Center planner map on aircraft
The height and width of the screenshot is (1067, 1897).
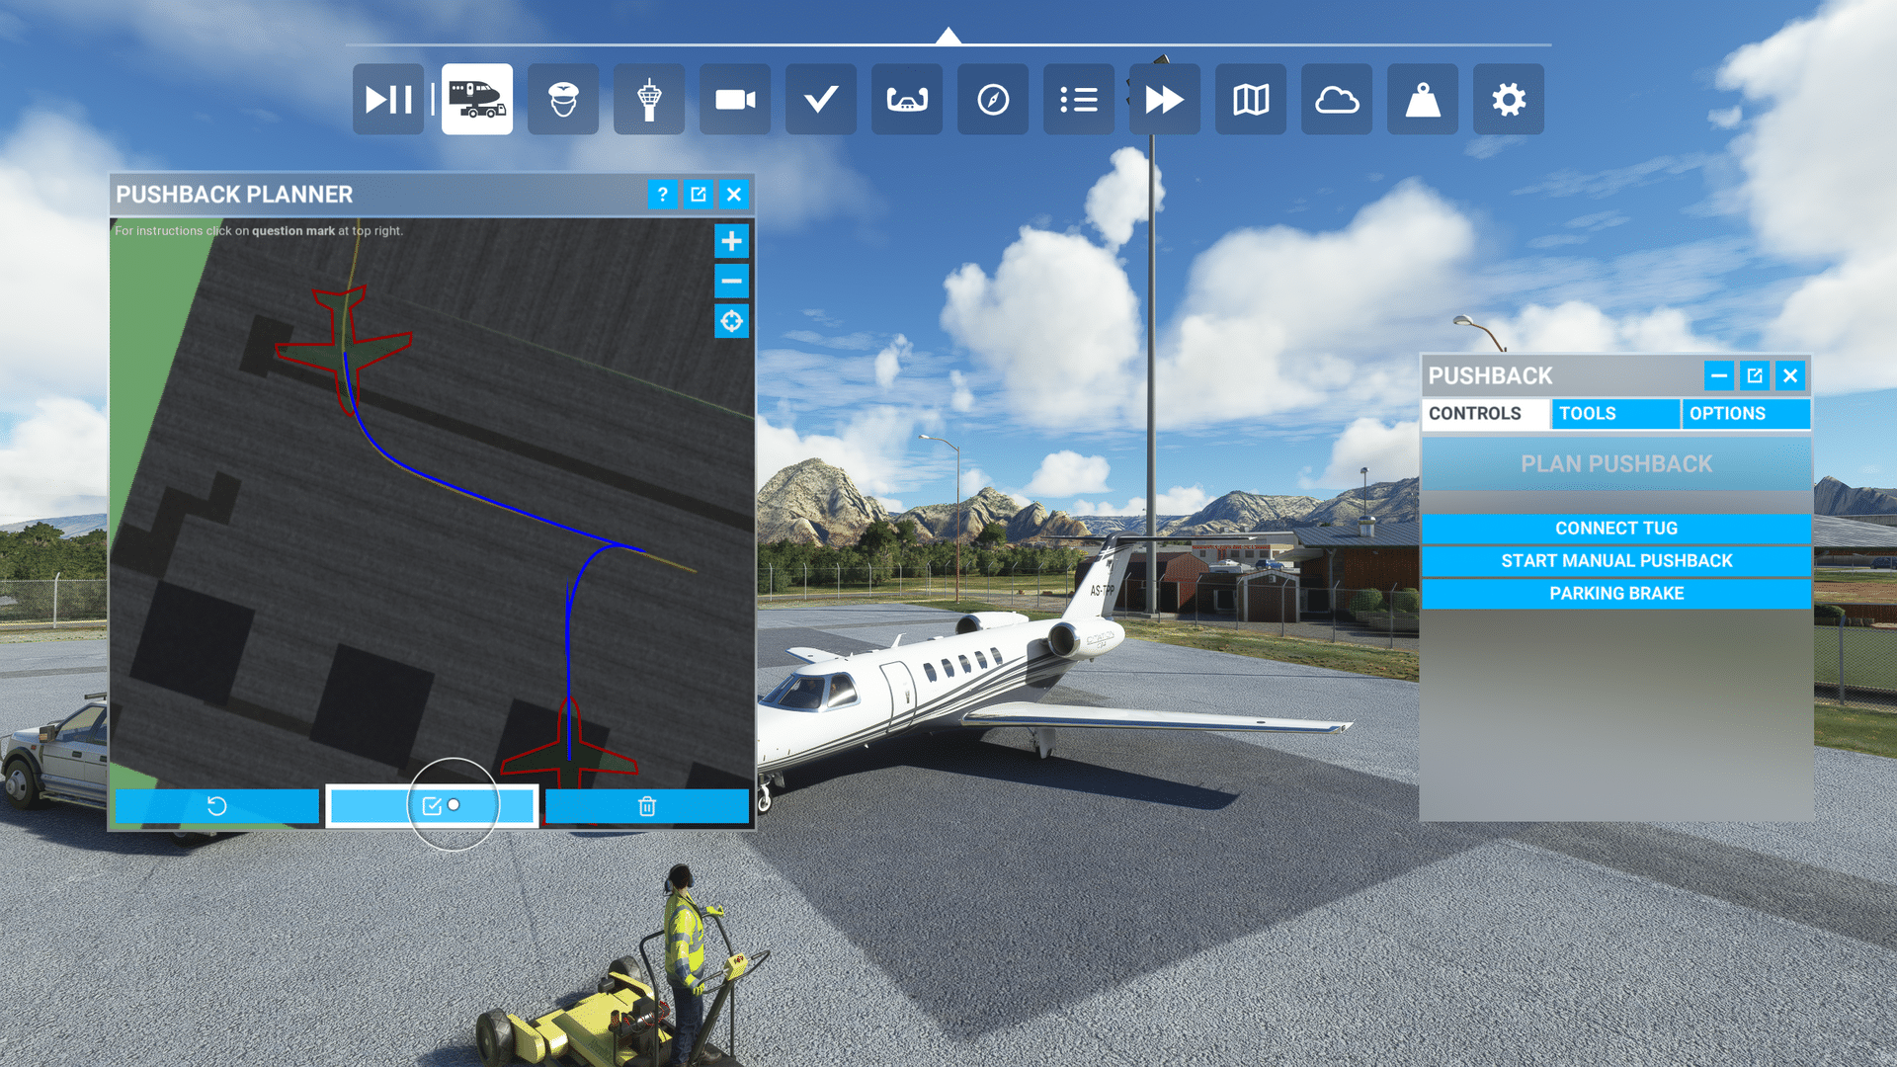coord(731,321)
